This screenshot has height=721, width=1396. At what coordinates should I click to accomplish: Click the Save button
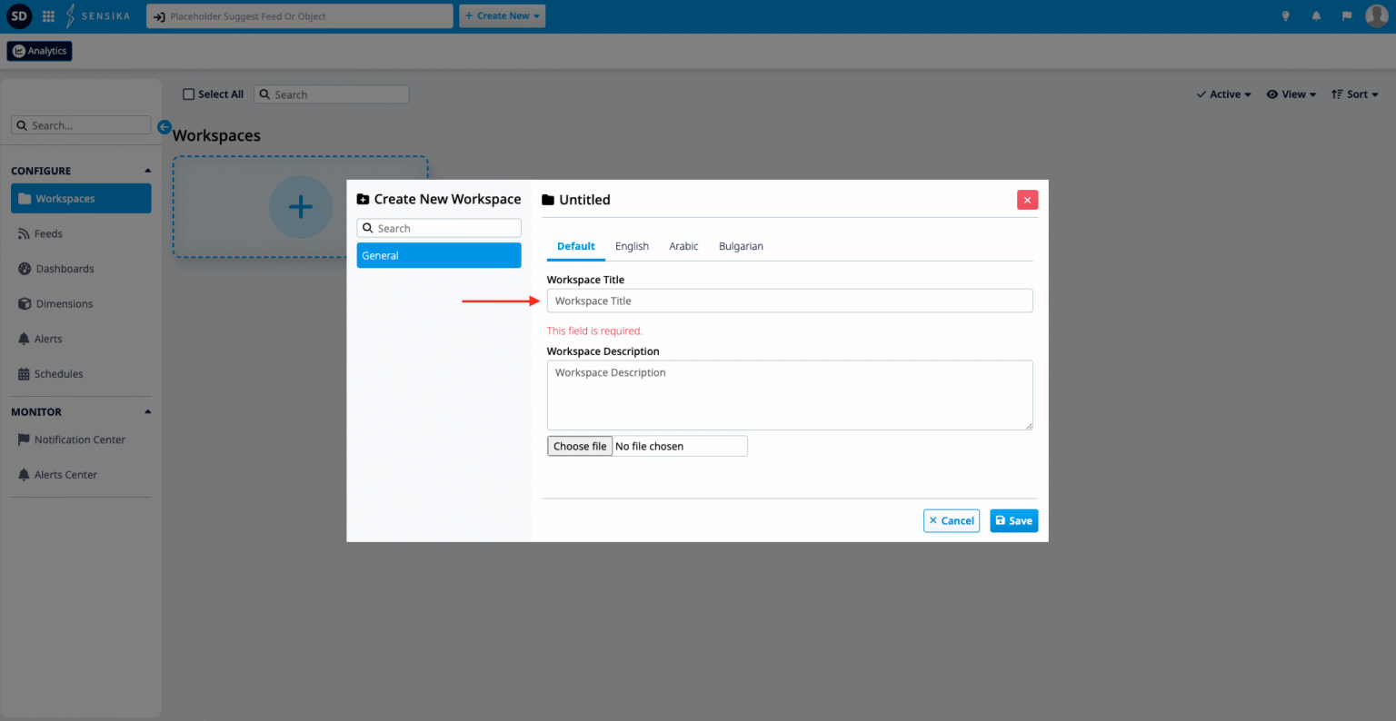click(x=1013, y=520)
